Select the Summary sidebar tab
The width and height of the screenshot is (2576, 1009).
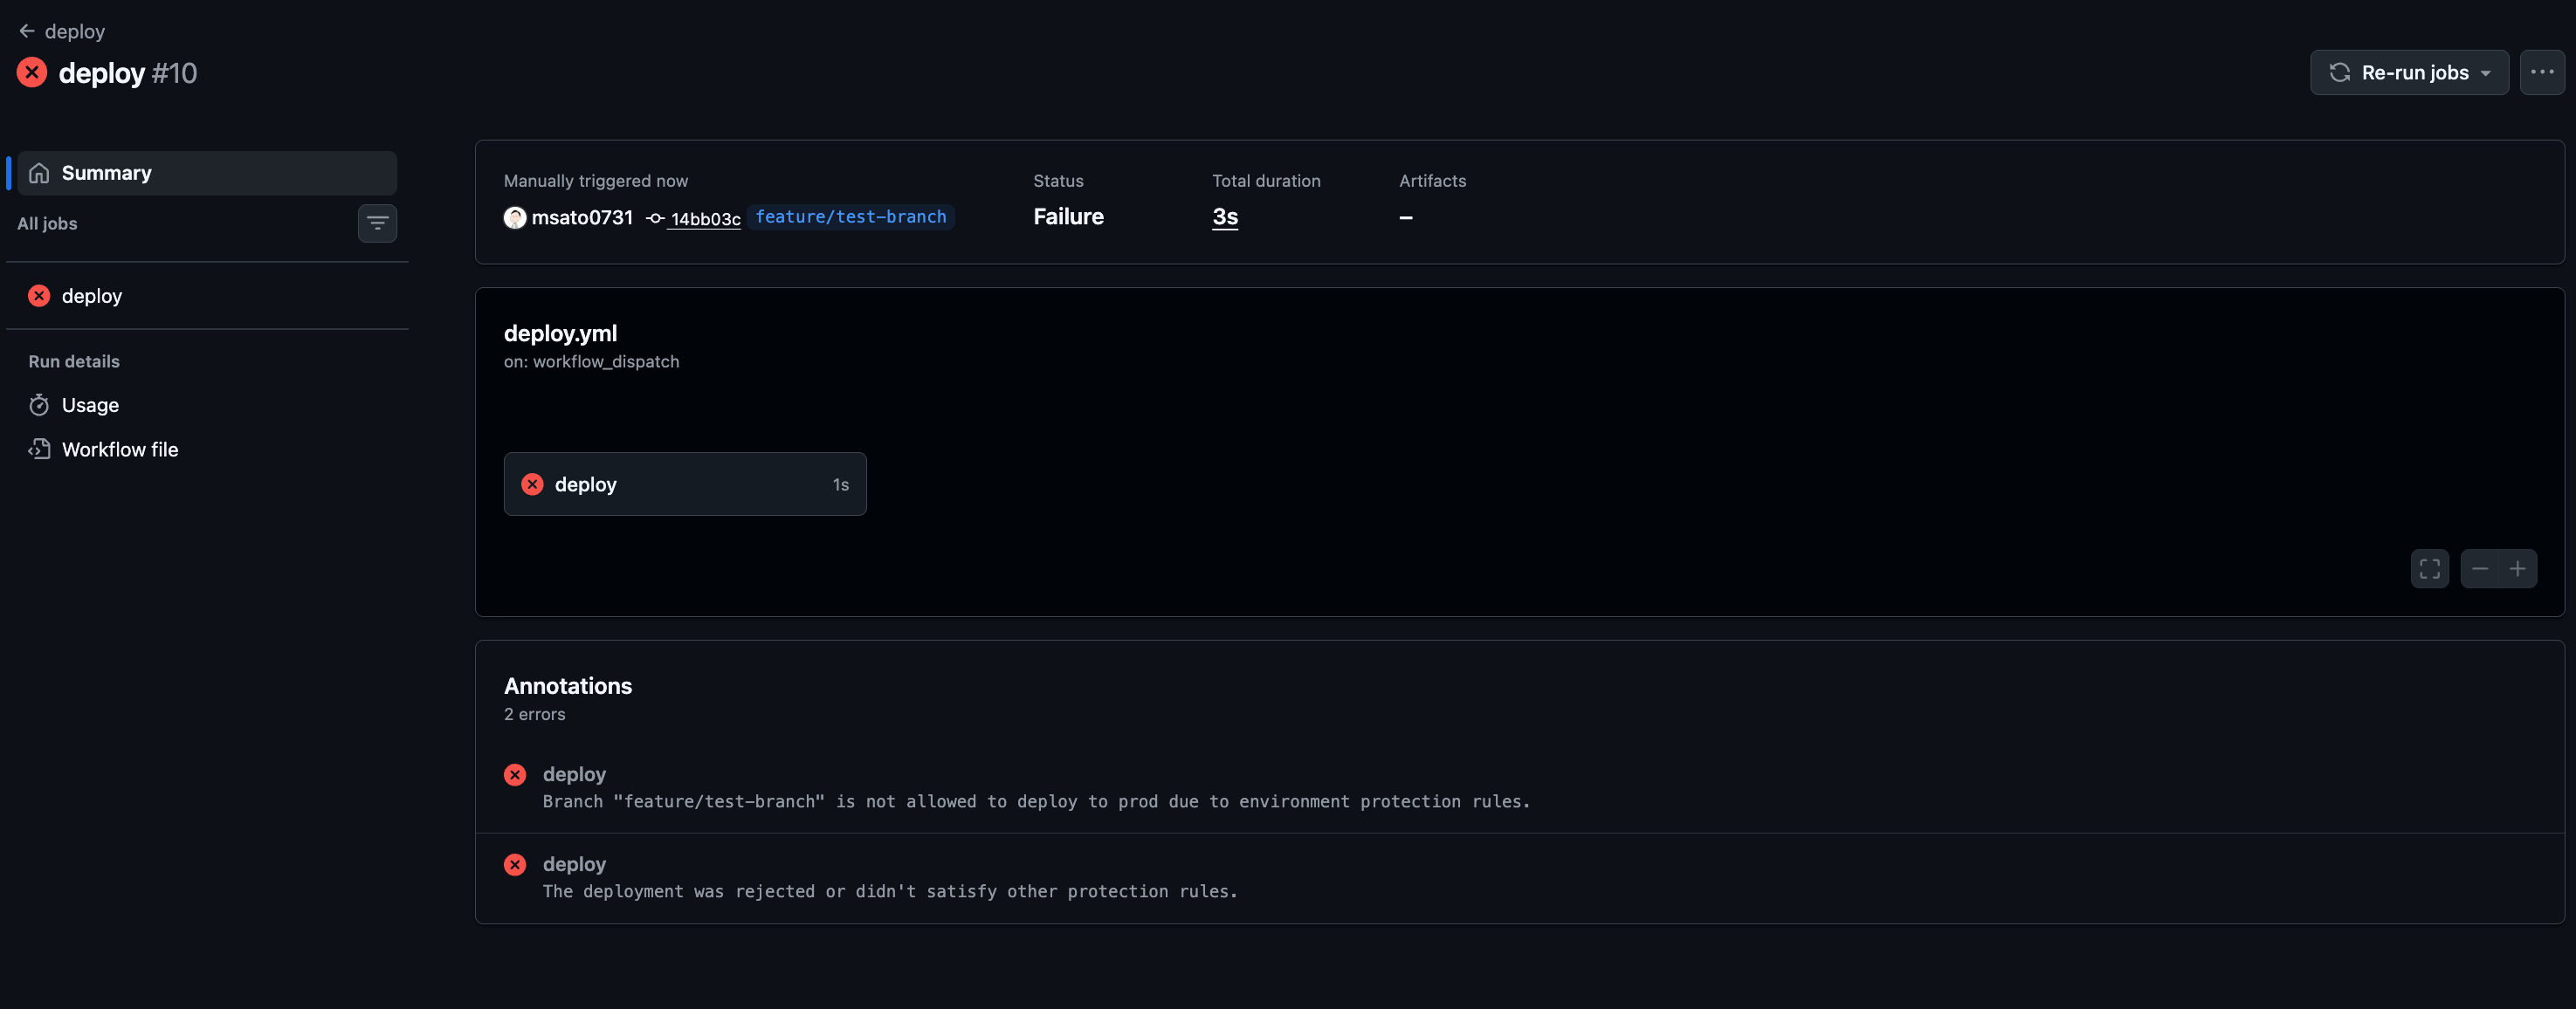207,173
